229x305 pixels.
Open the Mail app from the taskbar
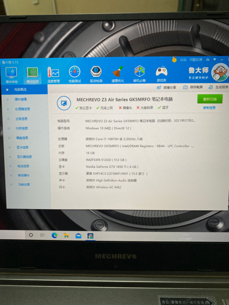point(78,236)
